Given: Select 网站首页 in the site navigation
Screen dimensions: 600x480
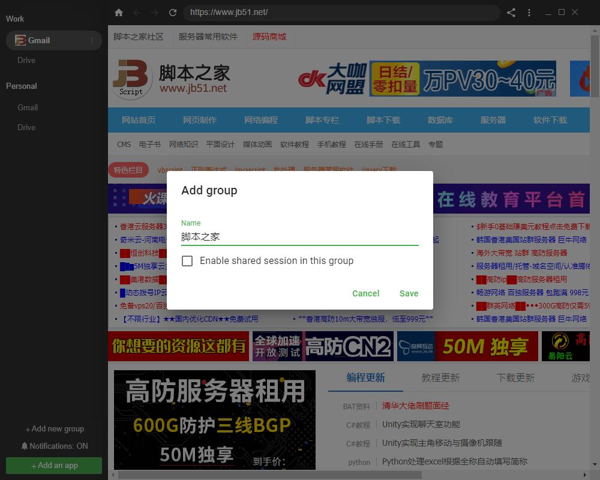Looking at the screenshot, I should pyautogui.click(x=139, y=120).
